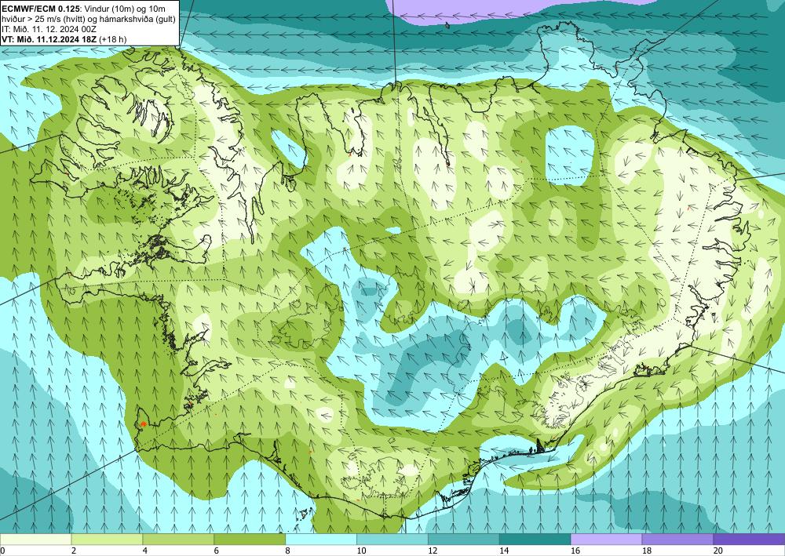Click the "hviður > 25 m/s (hvítt)" line
Screen dimensions: 785x556
[43, 19]
